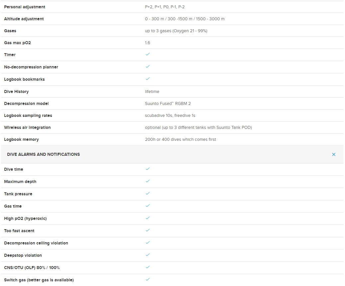The height and width of the screenshot is (286, 345).
Task: Click the CNS/OTU (OLF) checkmark
Action: tap(148, 267)
